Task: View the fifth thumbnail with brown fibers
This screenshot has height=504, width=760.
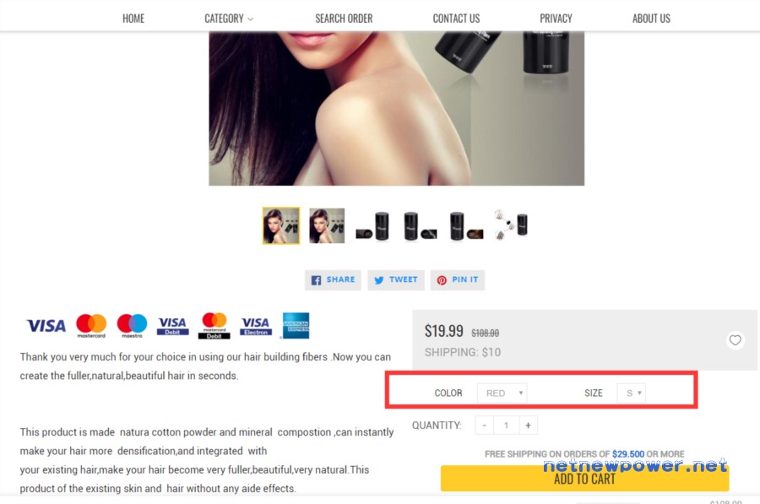Action: (x=466, y=226)
